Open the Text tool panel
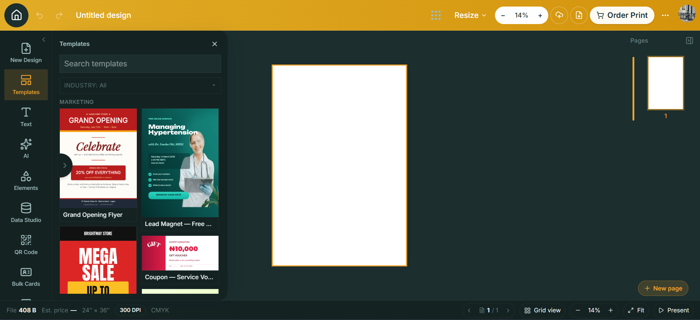Image resolution: width=700 pixels, height=320 pixels. (26, 117)
